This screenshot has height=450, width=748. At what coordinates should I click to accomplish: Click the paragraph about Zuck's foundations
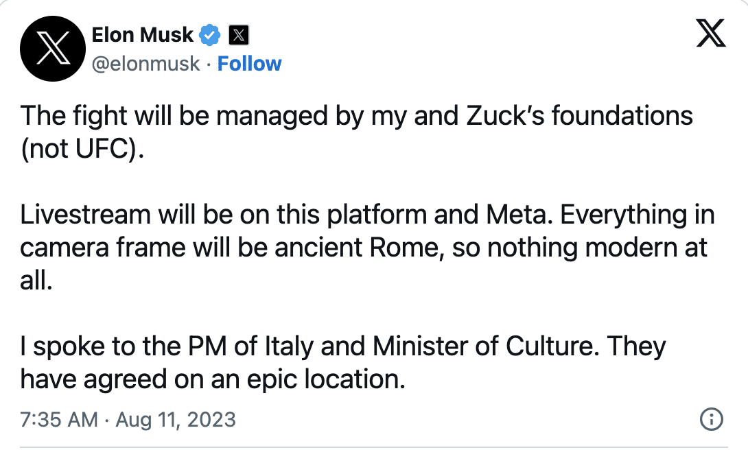tap(356, 132)
